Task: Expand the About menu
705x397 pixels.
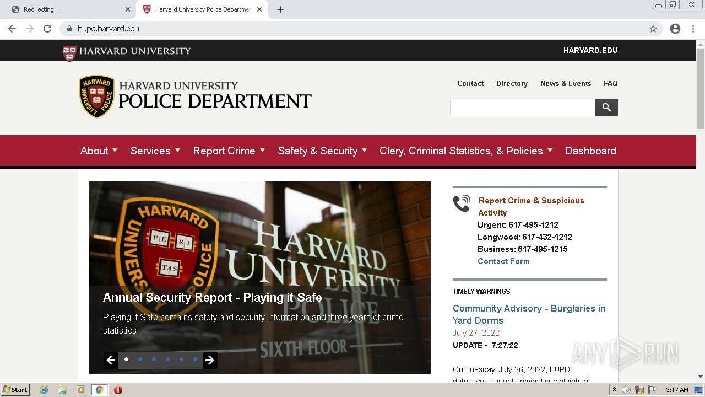Action: coord(99,151)
